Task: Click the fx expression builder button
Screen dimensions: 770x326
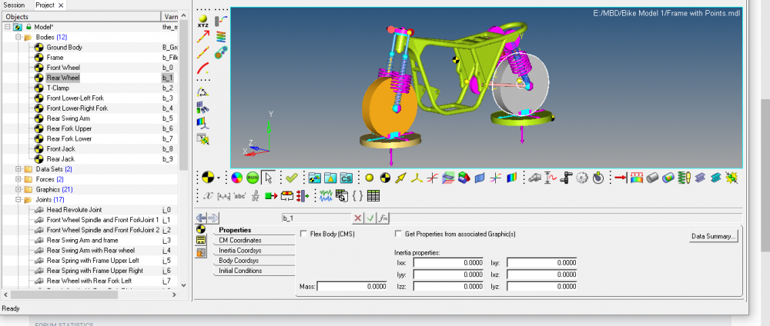Action: click(384, 218)
